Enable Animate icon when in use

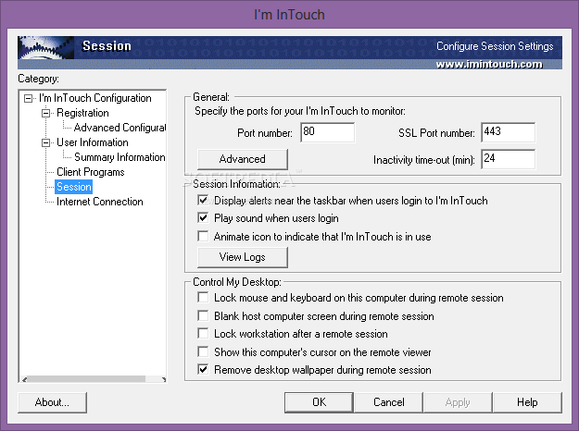coord(203,236)
